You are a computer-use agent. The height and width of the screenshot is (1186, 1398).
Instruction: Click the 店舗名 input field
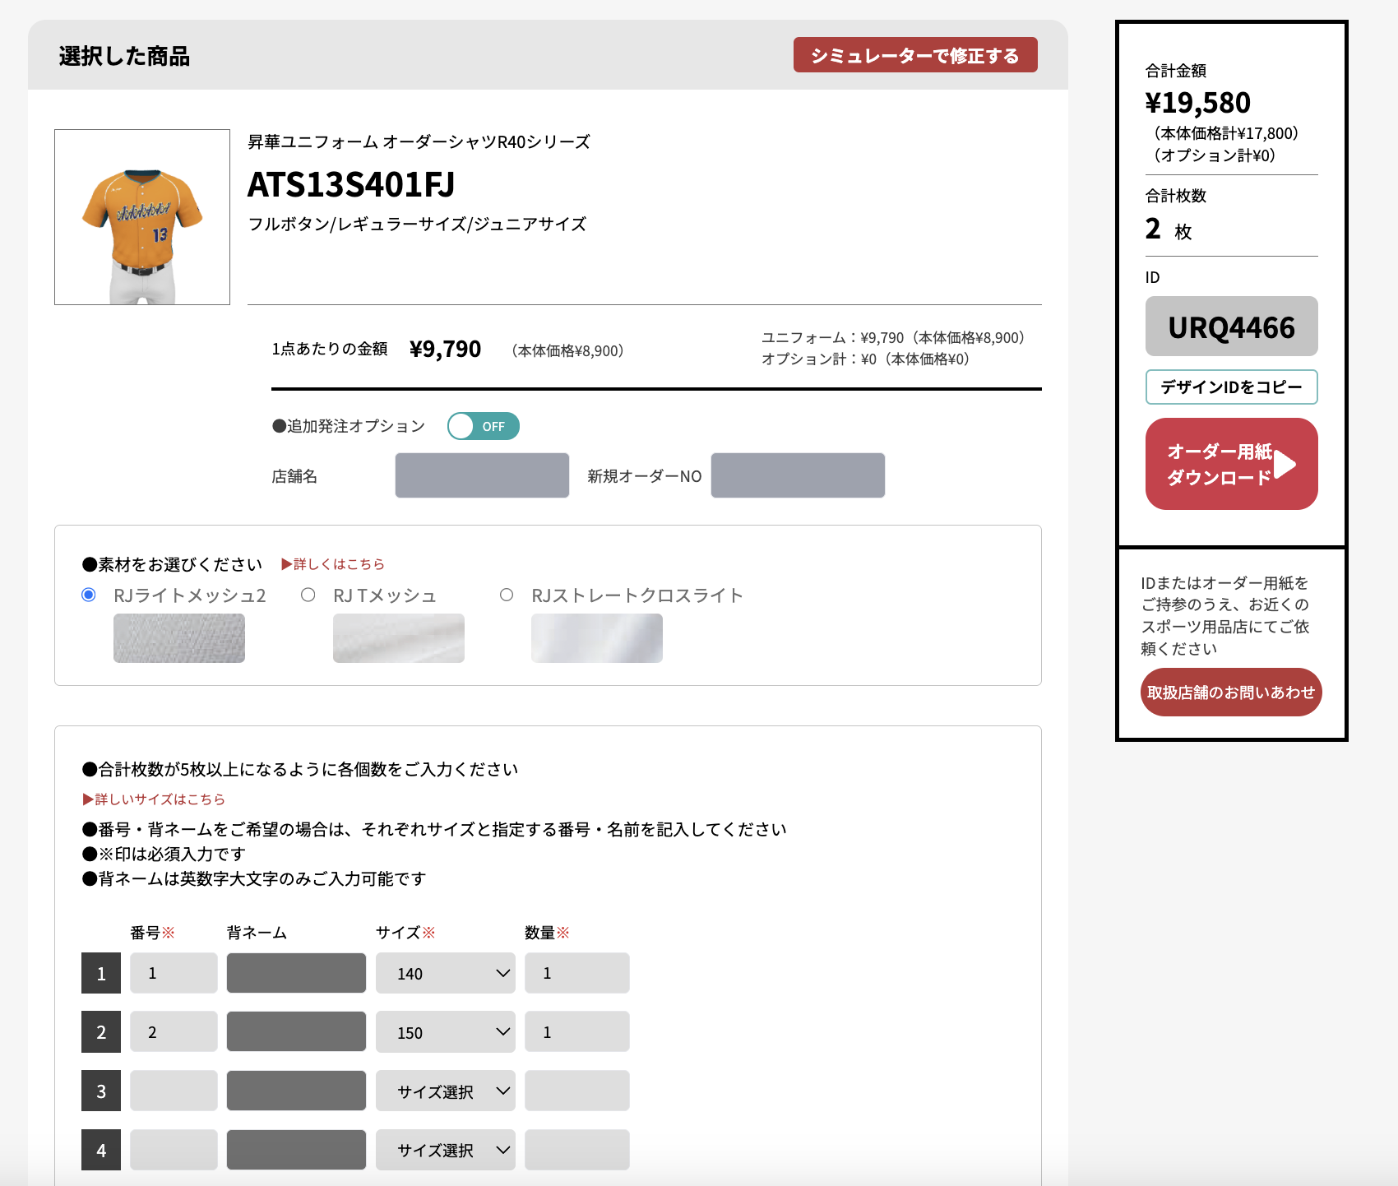click(x=481, y=475)
